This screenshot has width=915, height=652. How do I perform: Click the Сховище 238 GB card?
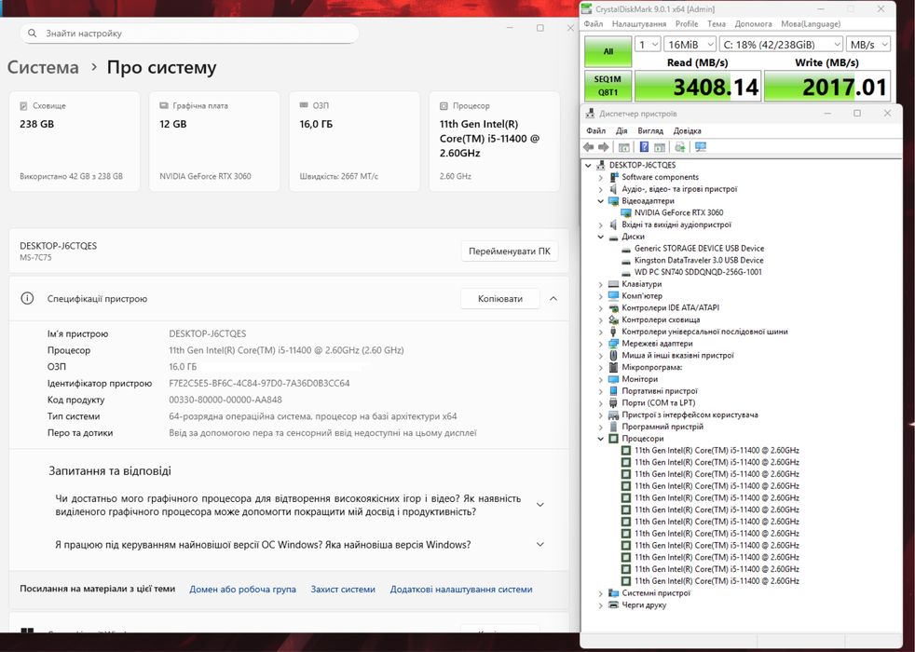click(75, 142)
